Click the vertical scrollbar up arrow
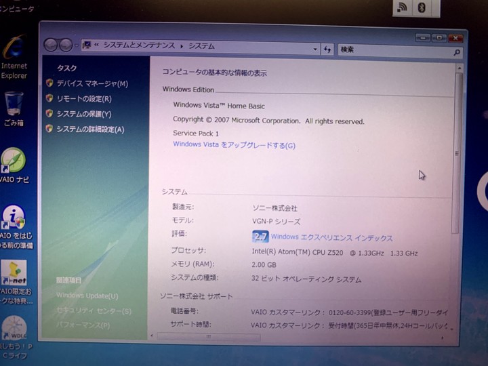Image resolution: width=488 pixels, height=366 pixels. tap(459, 68)
